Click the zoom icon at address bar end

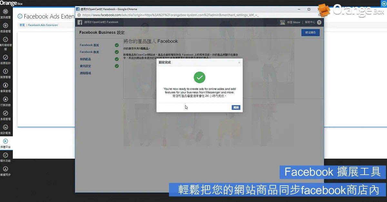[x=319, y=15]
